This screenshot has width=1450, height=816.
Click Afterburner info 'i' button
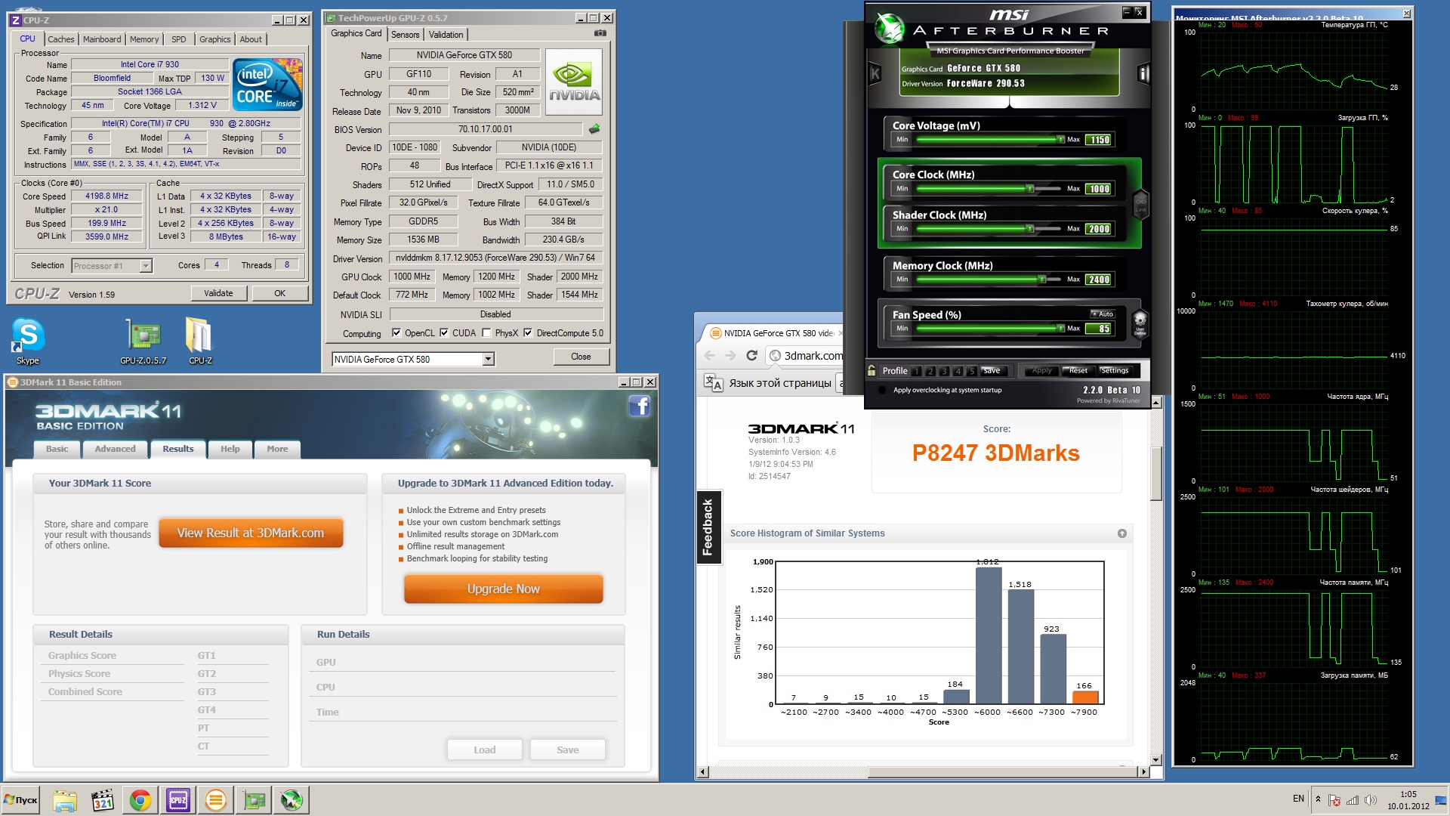coord(1143,73)
